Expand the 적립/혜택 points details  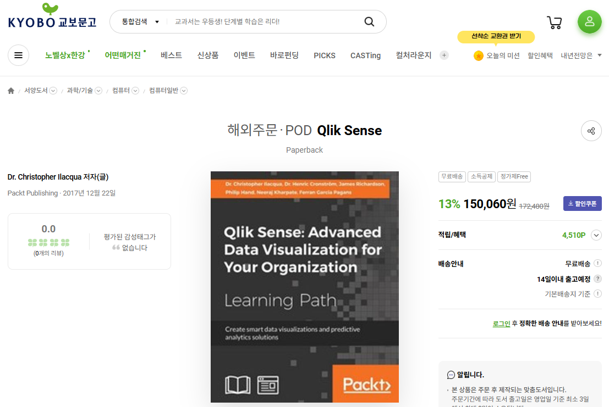[596, 235]
